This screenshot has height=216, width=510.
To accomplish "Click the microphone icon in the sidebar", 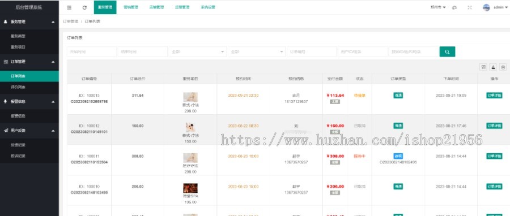I will point(6,102).
